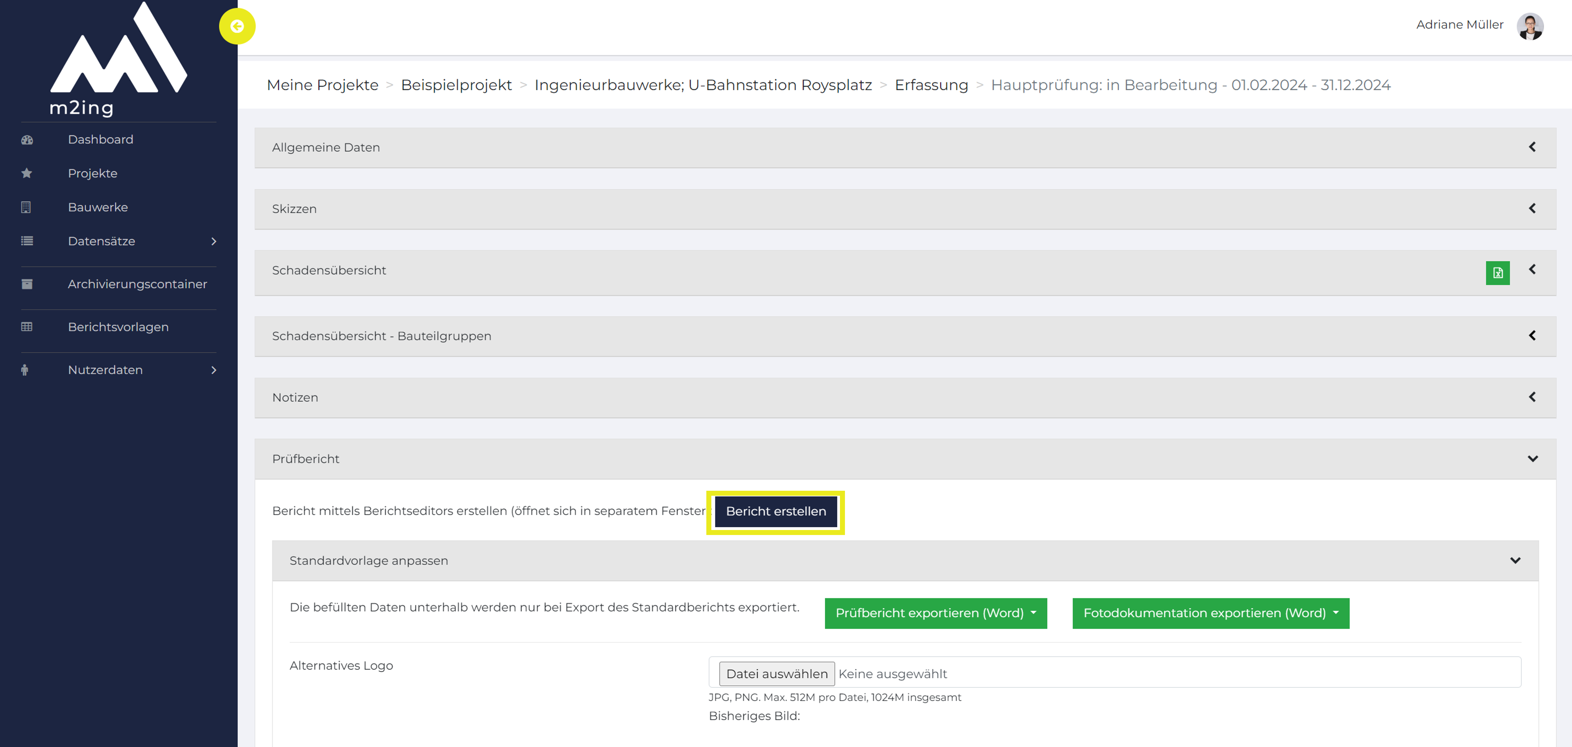Click the m2ing logo
Image resolution: width=1572 pixels, height=747 pixels.
(x=118, y=59)
